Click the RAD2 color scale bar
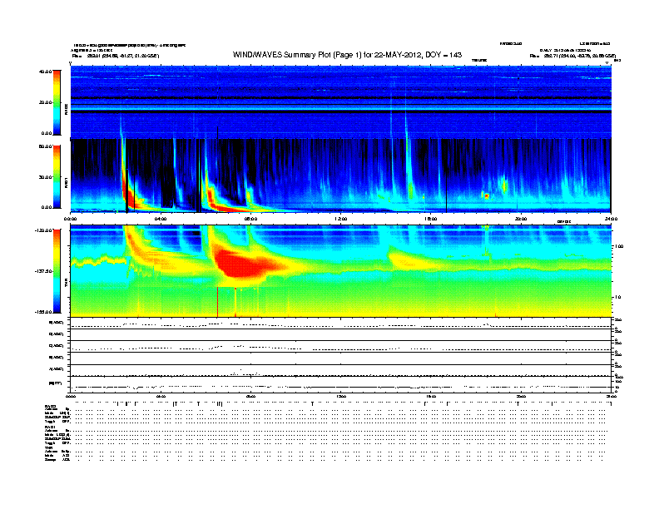 pos(57,102)
